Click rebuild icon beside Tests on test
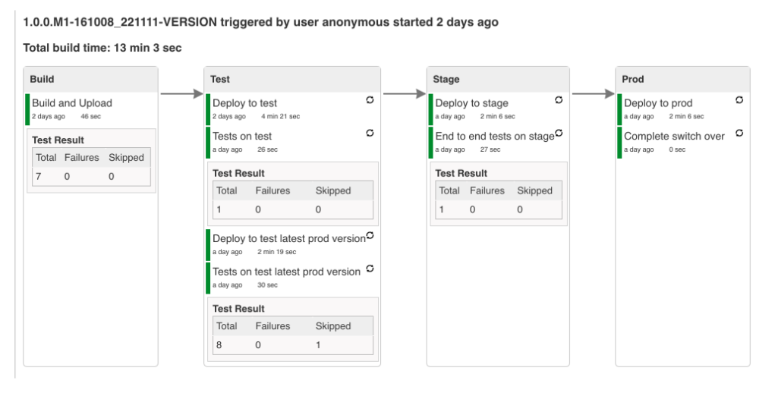 tap(370, 133)
